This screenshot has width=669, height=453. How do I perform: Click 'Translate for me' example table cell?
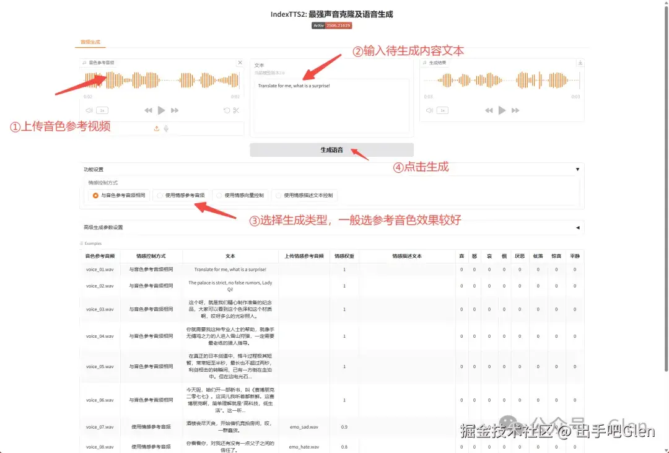[x=230, y=270]
